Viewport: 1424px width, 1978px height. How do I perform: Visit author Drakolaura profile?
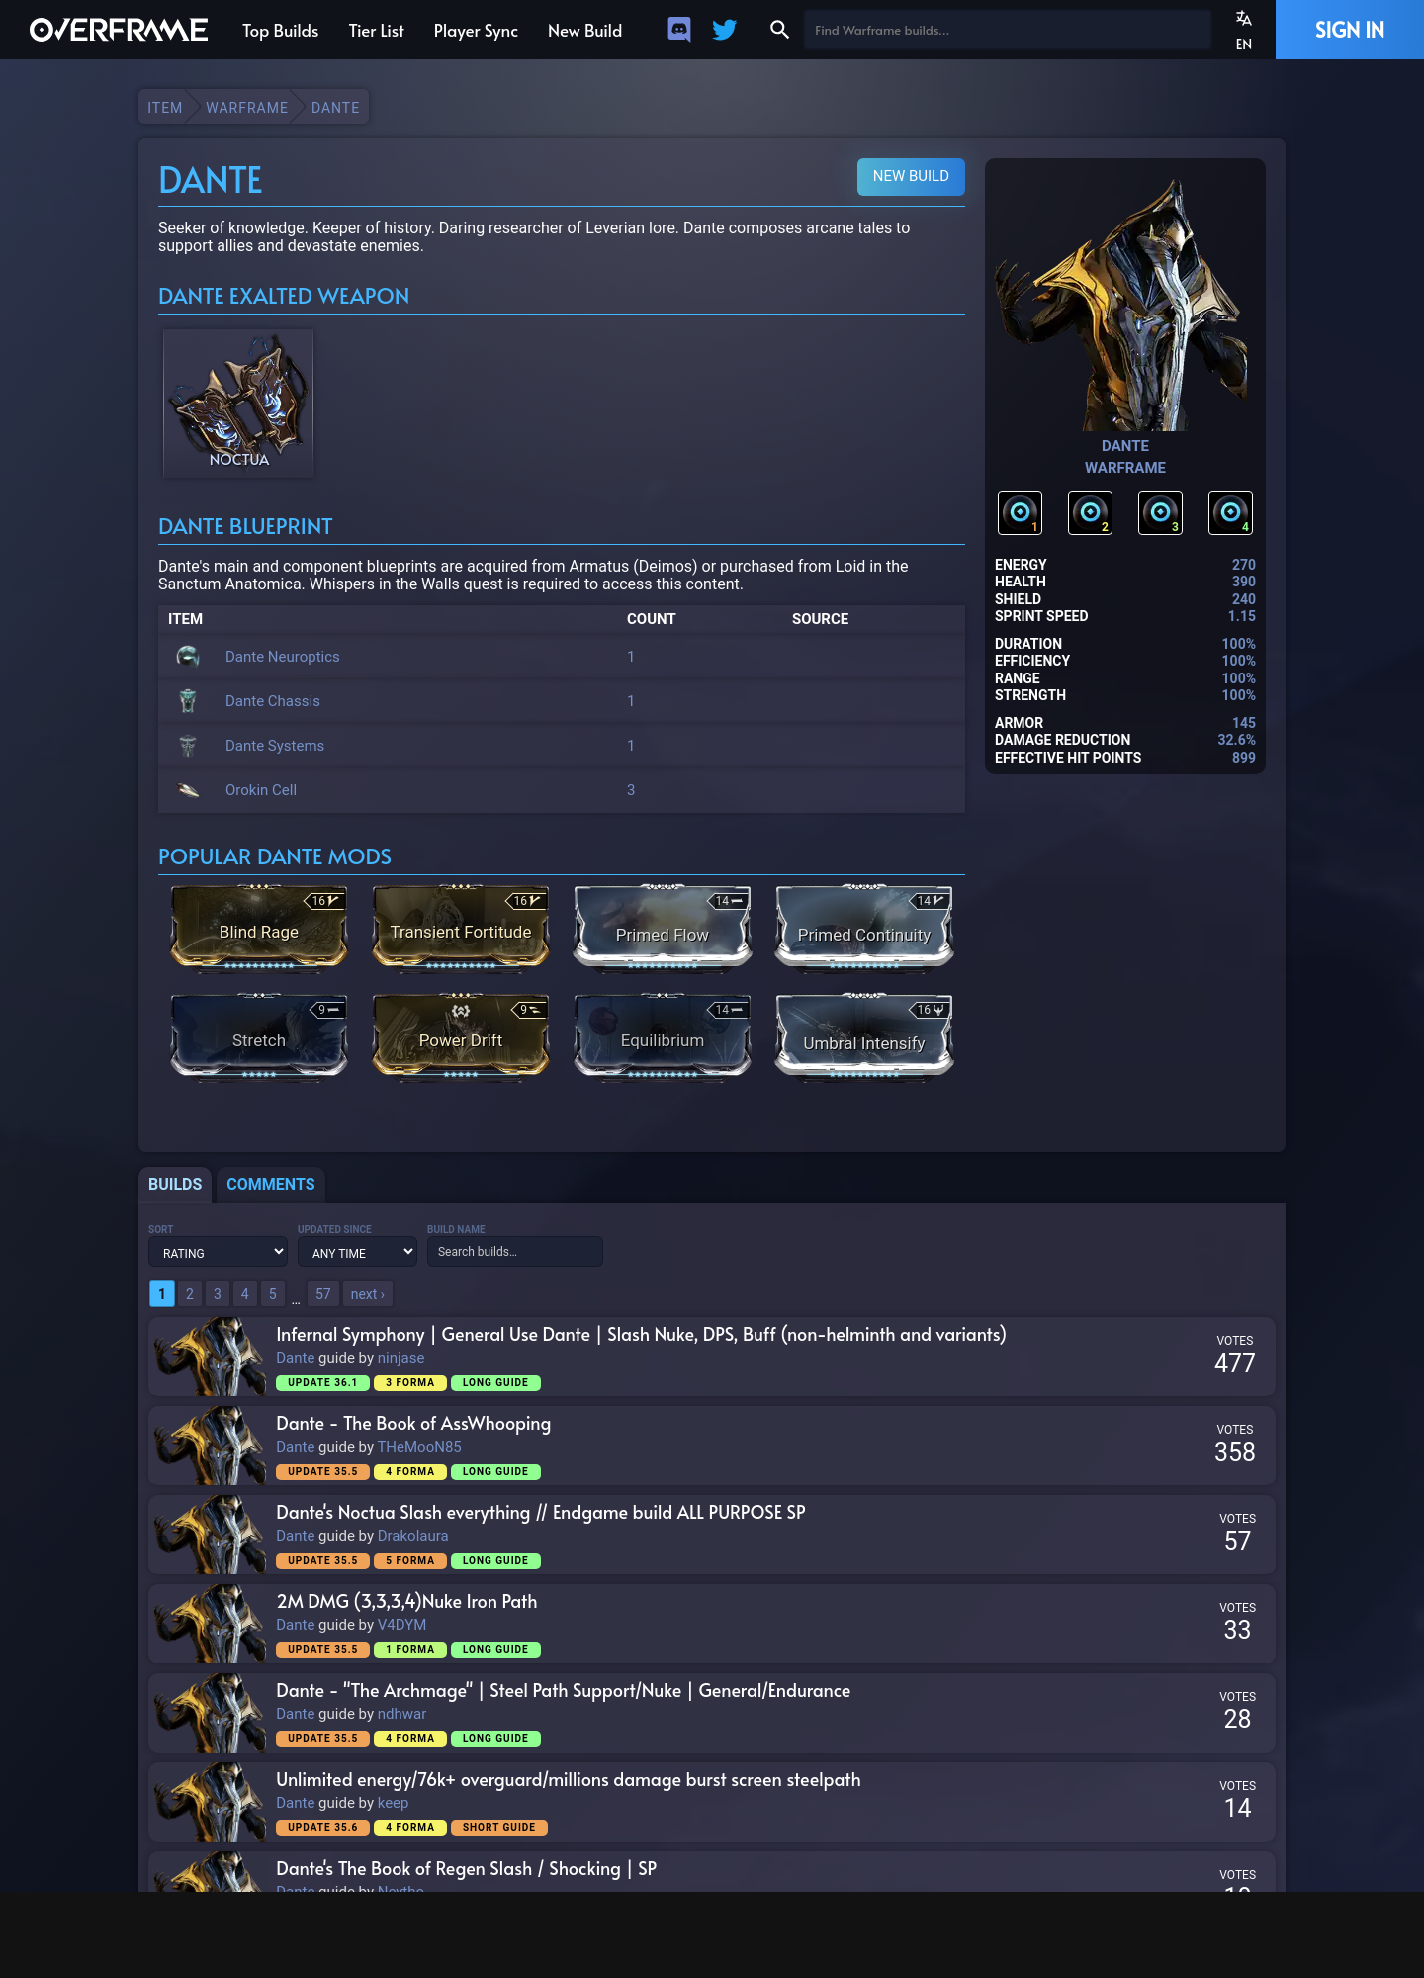coord(412,1536)
